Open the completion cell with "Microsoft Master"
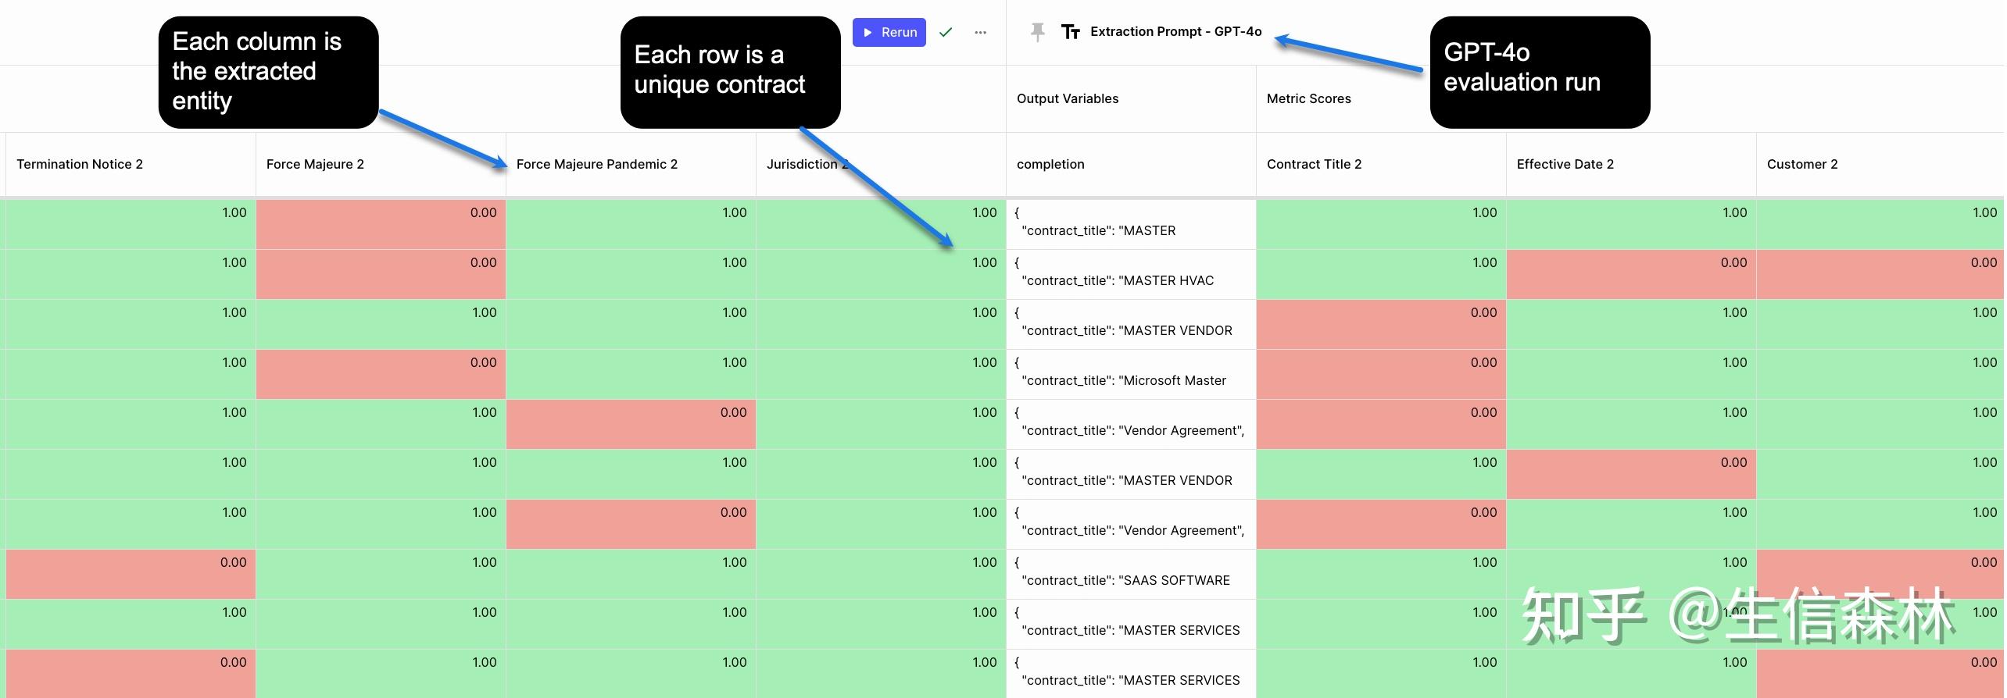 (x=1131, y=374)
